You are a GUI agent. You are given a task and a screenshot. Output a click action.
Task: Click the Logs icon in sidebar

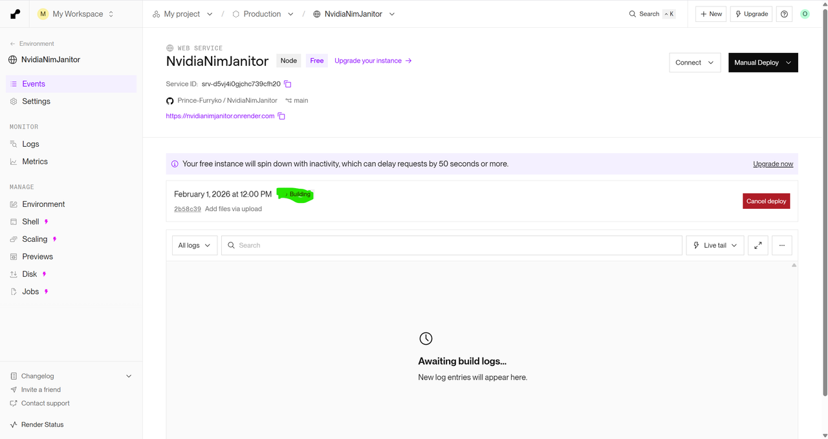(x=14, y=144)
